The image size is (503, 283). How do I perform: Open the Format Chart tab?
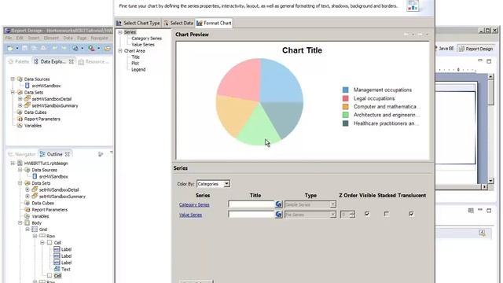214,23
